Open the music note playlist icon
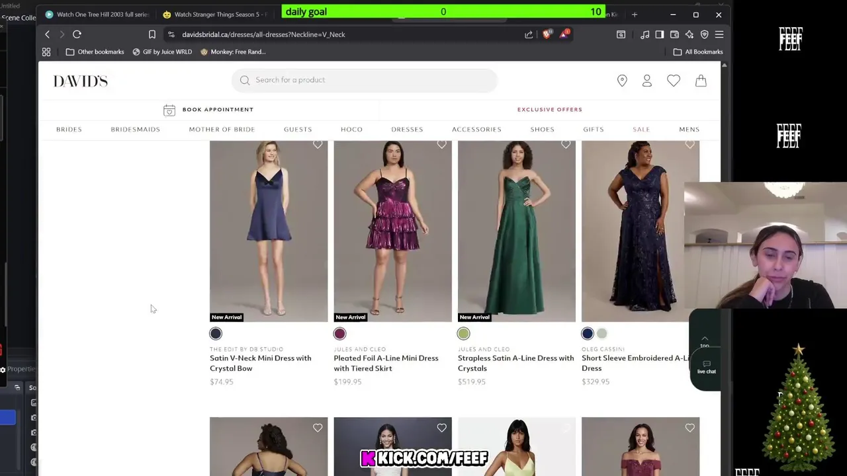Viewport: 847px width, 476px height. pos(645,34)
